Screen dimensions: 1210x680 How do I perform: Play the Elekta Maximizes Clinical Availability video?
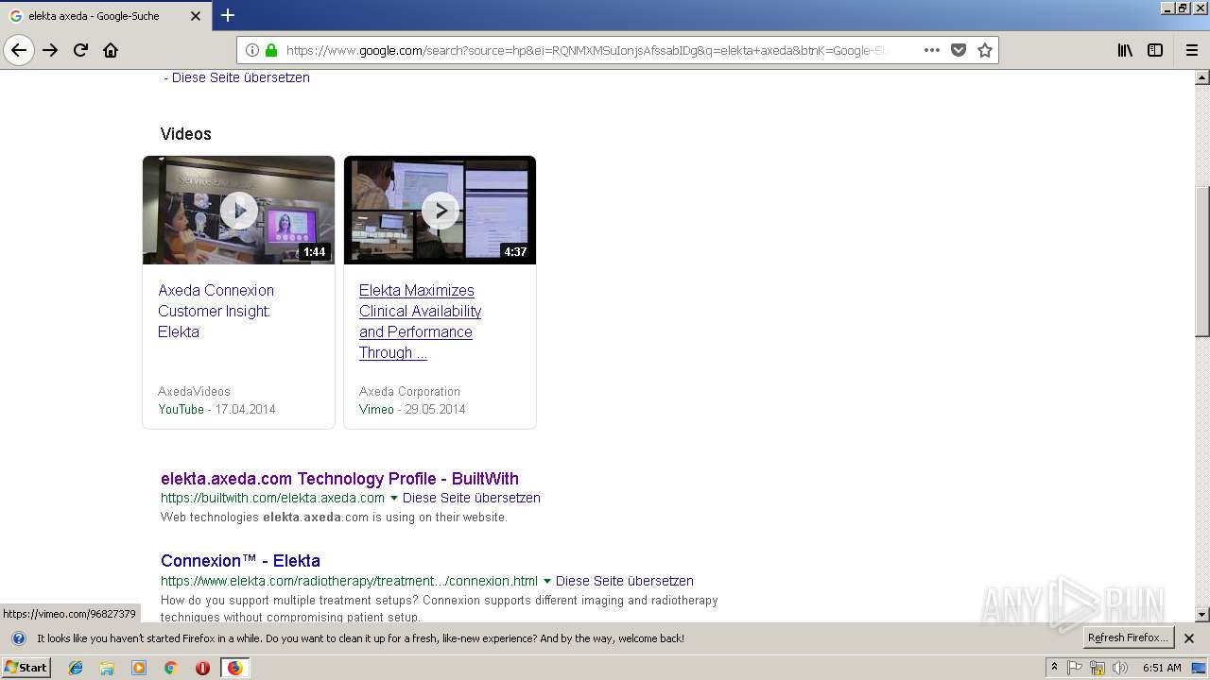(x=441, y=210)
